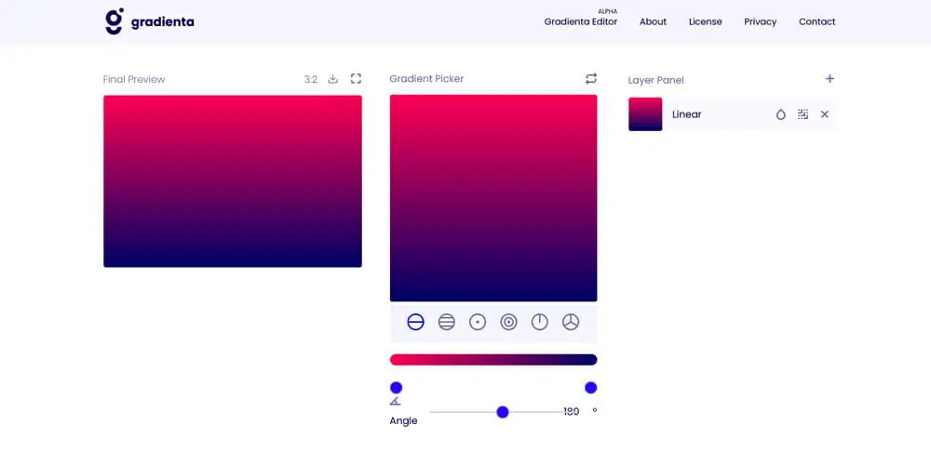Click the Gradient Picker heading
The image size is (931, 465).
(427, 79)
